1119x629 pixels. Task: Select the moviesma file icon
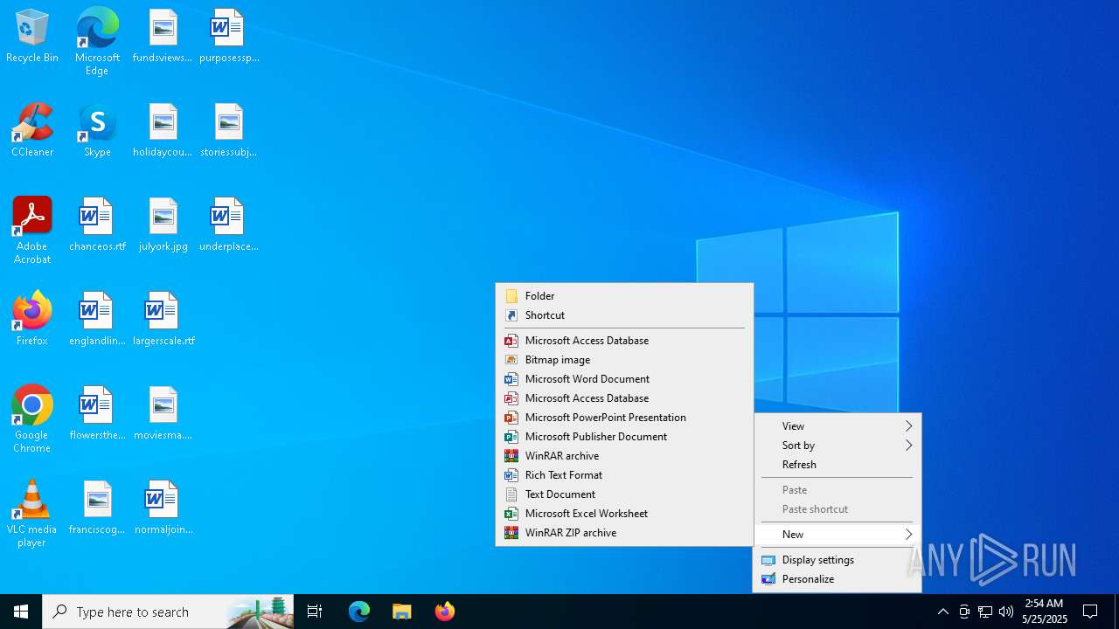coord(163,414)
